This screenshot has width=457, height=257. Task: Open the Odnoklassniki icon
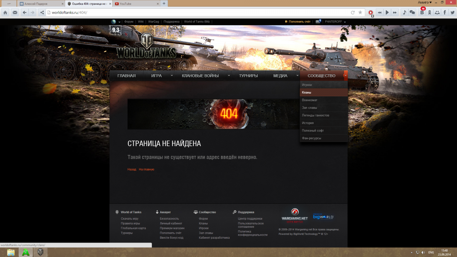coord(430,13)
